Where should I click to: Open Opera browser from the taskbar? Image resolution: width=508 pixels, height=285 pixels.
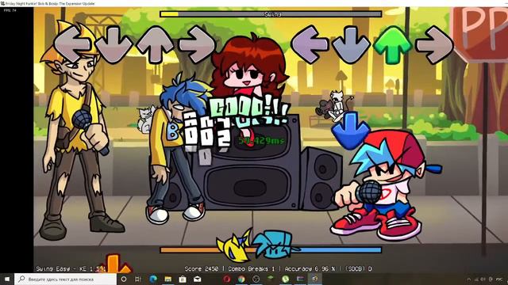click(x=226, y=279)
